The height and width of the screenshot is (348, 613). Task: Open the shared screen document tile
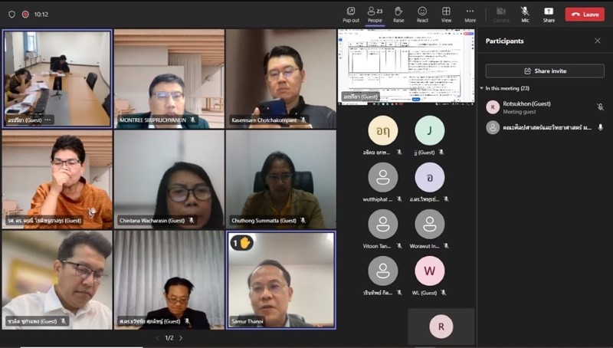pos(406,67)
